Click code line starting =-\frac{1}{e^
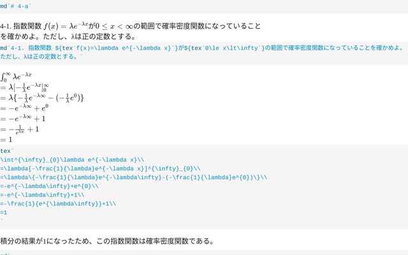The height and width of the screenshot is (255, 408). [59, 204]
